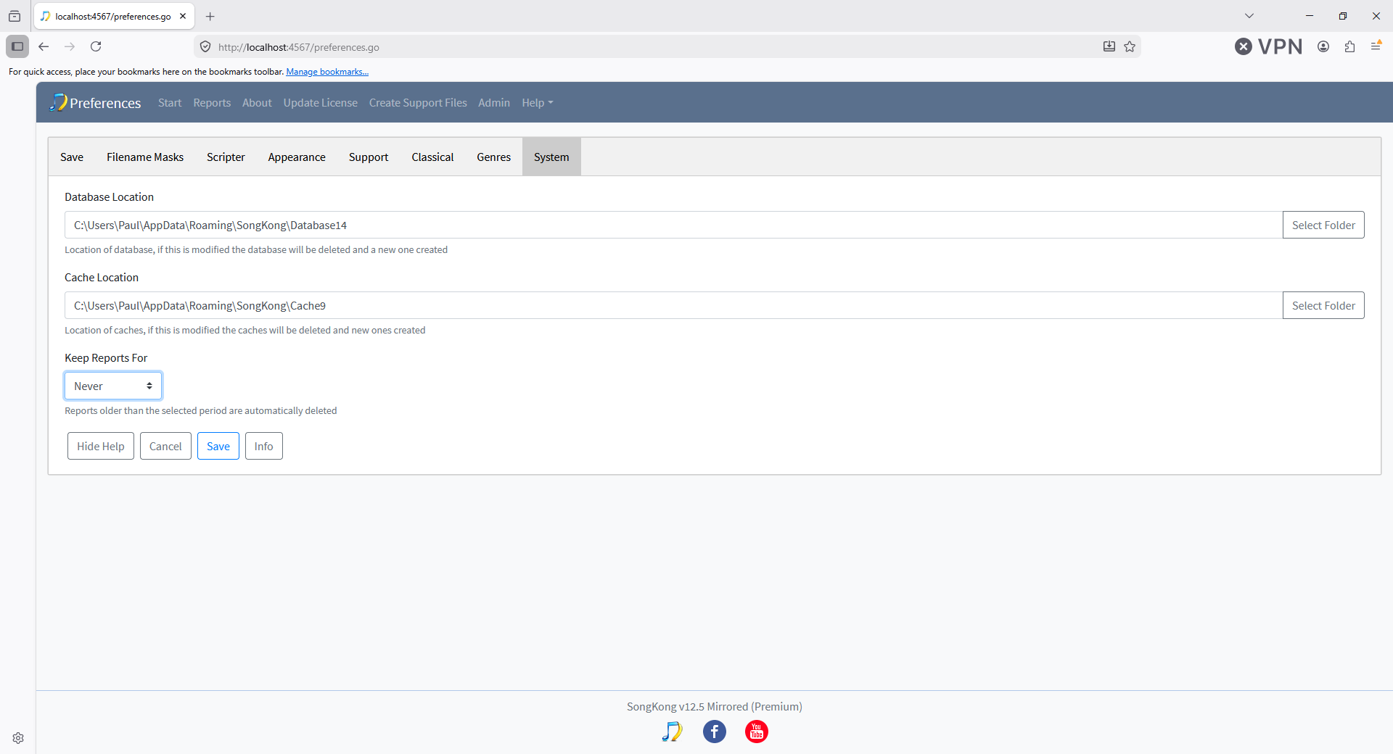The height and width of the screenshot is (754, 1393).
Task: Switch to the Filename Masks tab
Action: pos(145,157)
